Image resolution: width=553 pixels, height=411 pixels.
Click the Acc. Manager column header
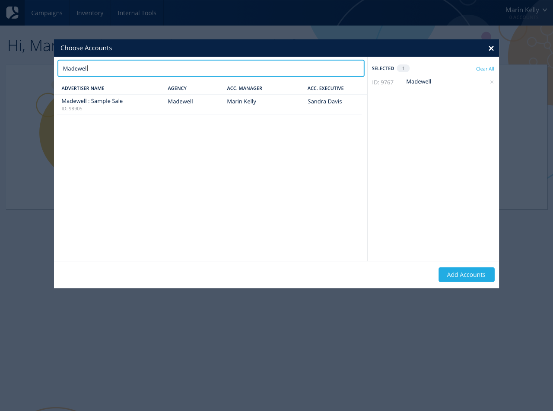coord(245,88)
